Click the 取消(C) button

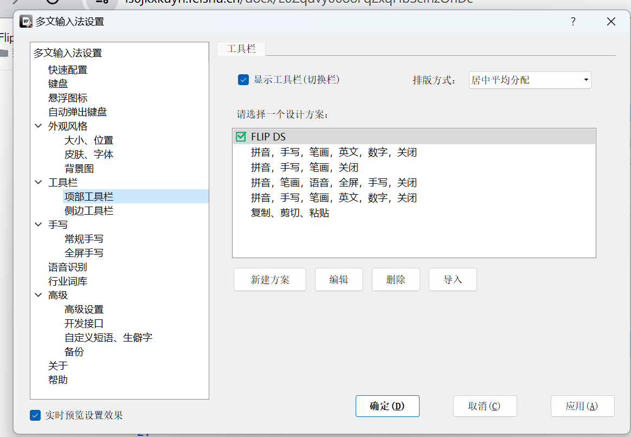click(x=485, y=406)
